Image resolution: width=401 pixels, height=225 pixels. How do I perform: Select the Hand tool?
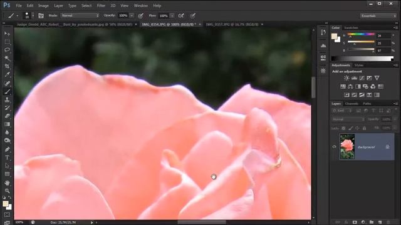coord(7,182)
